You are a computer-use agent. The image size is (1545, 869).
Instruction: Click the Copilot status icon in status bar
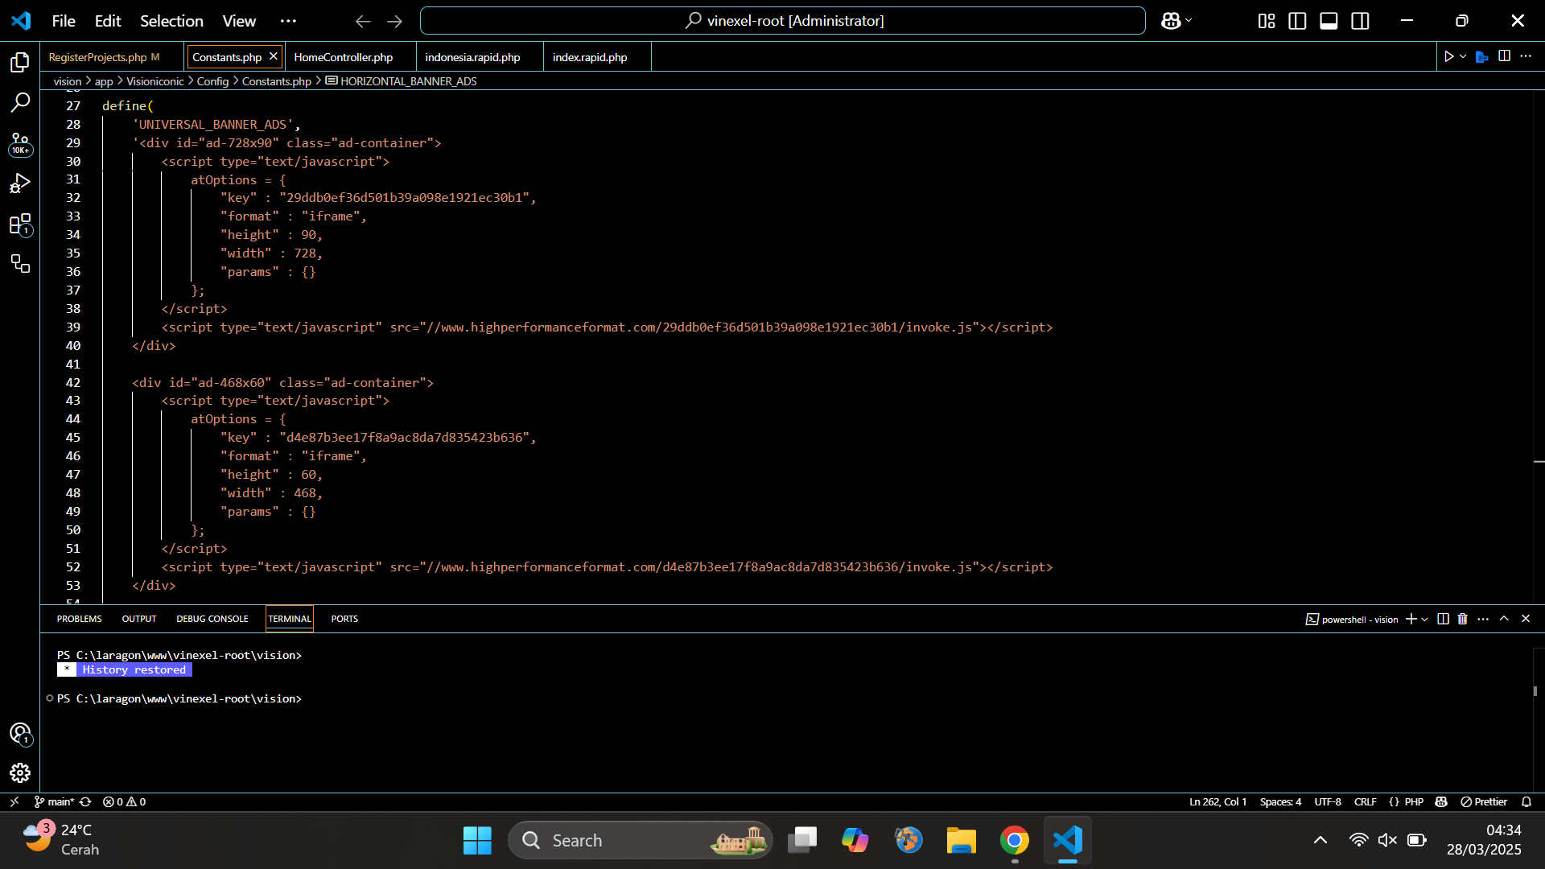coord(1441,801)
